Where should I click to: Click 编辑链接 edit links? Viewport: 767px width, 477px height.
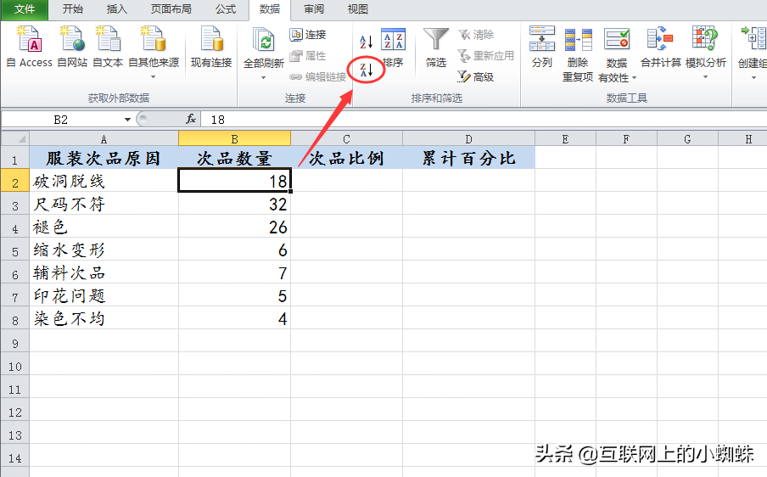[318, 76]
